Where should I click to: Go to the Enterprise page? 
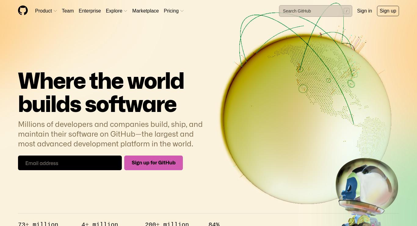pos(90,11)
